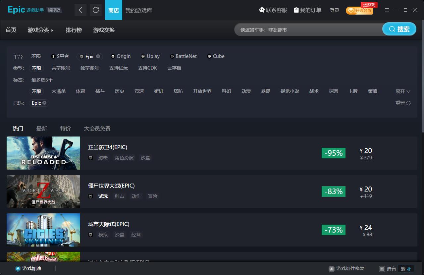The image size is (424, 275).
Task: Go back with the left arrow button
Action: (80, 10)
